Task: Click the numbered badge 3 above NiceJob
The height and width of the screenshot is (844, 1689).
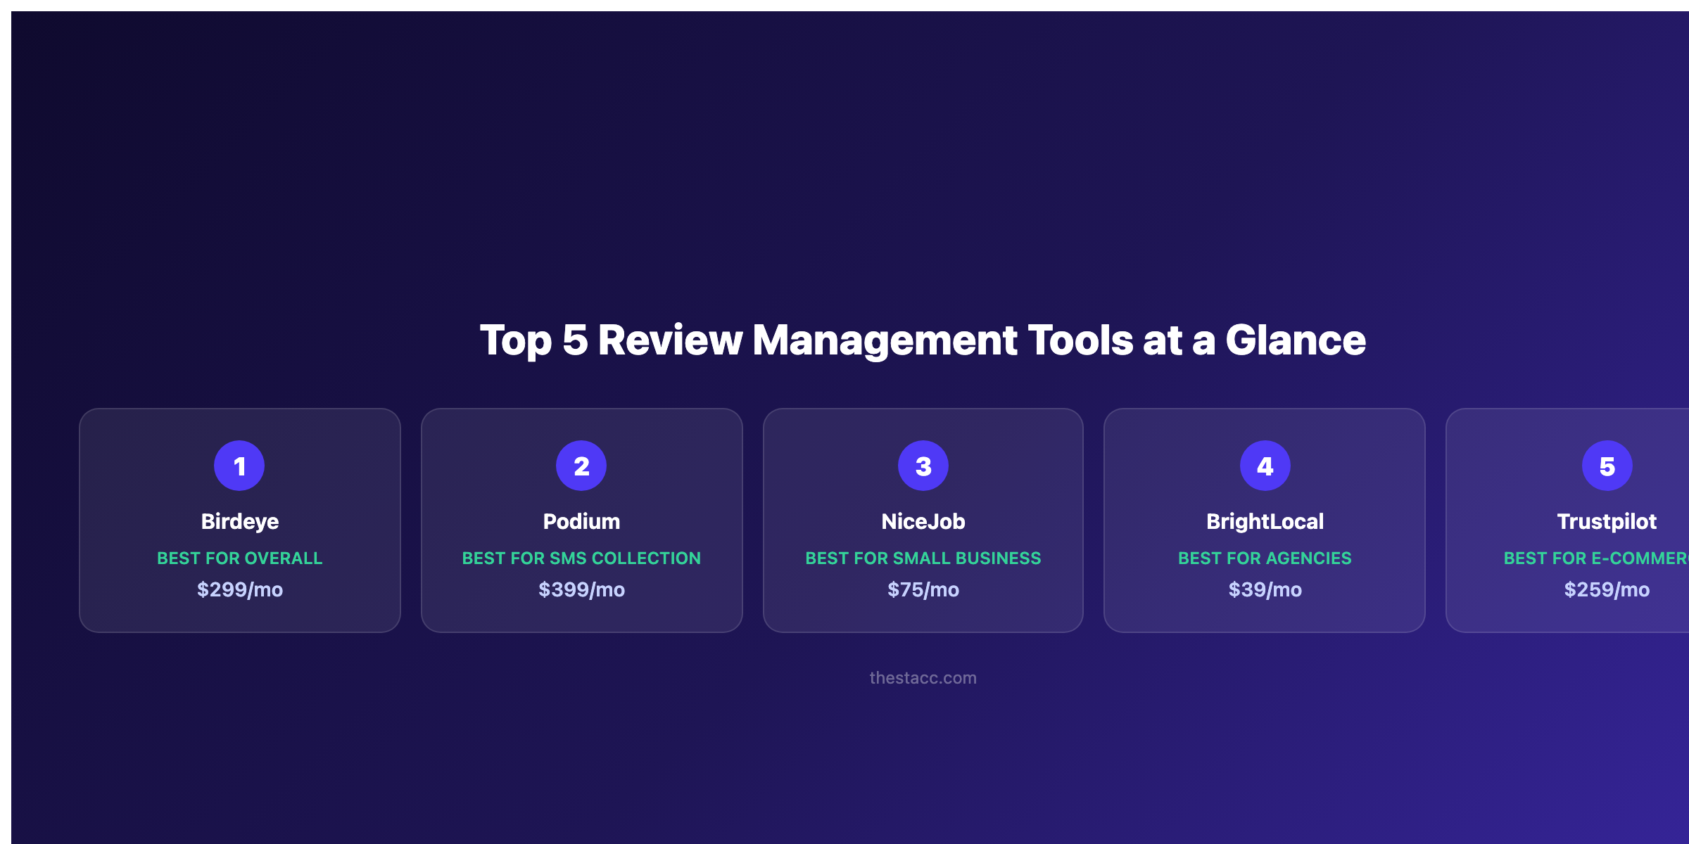Action: click(923, 465)
